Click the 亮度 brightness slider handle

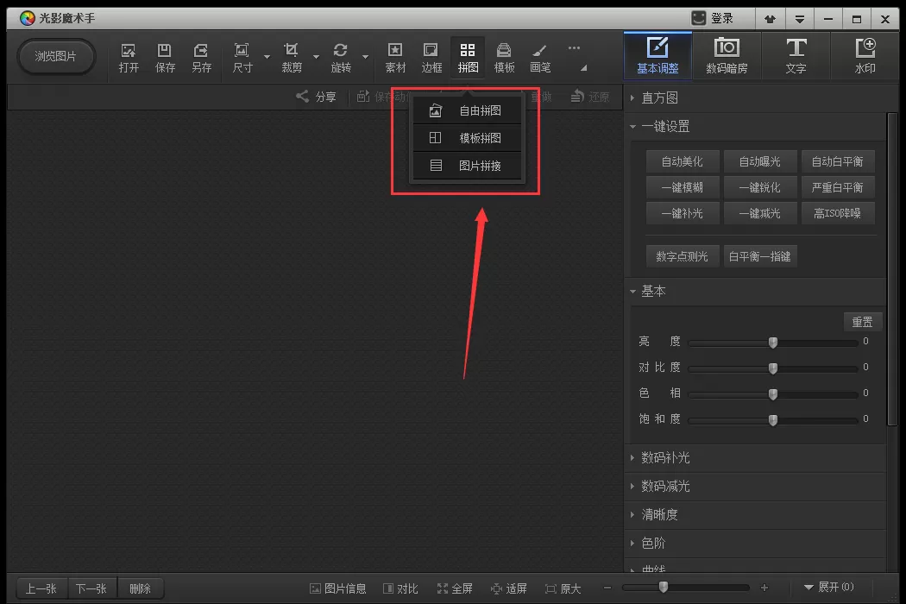coord(773,343)
